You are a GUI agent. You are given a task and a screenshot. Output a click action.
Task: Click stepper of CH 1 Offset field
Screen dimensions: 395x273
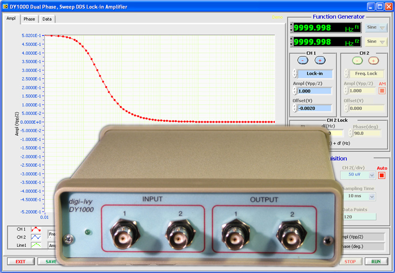[295, 108]
